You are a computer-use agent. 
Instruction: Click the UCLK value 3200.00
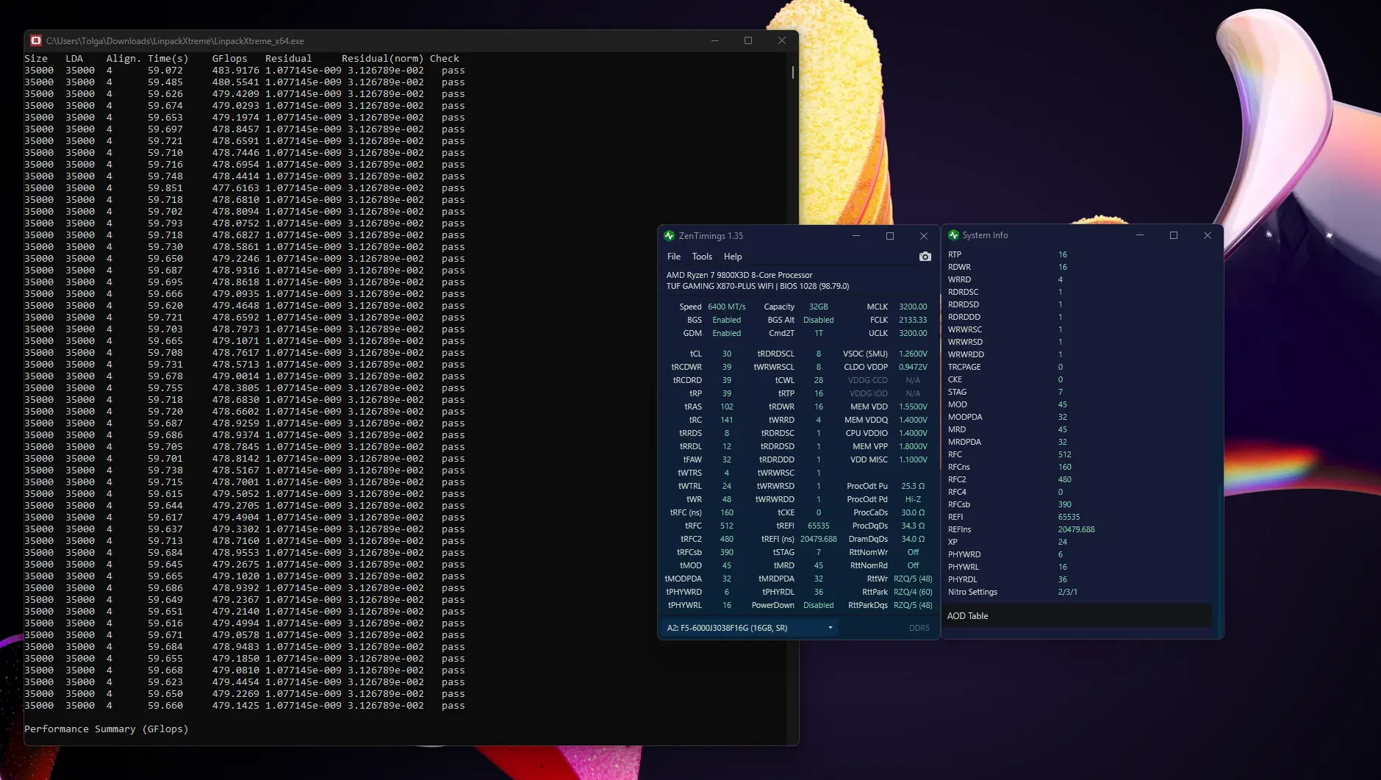pyautogui.click(x=913, y=333)
